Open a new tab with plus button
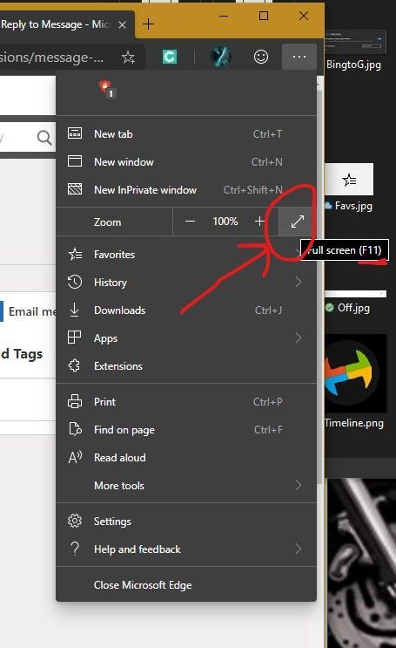This screenshot has width=396, height=648. (x=148, y=24)
